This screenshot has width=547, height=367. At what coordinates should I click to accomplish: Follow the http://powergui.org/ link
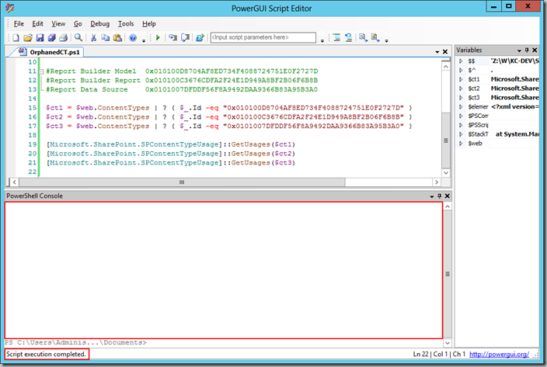click(x=499, y=354)
